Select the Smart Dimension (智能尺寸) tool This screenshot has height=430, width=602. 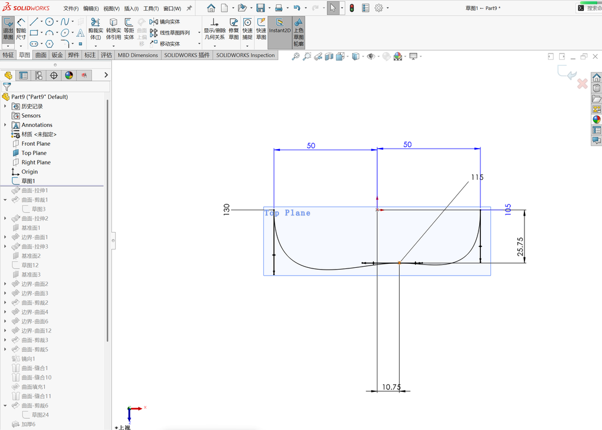[21, 29]
